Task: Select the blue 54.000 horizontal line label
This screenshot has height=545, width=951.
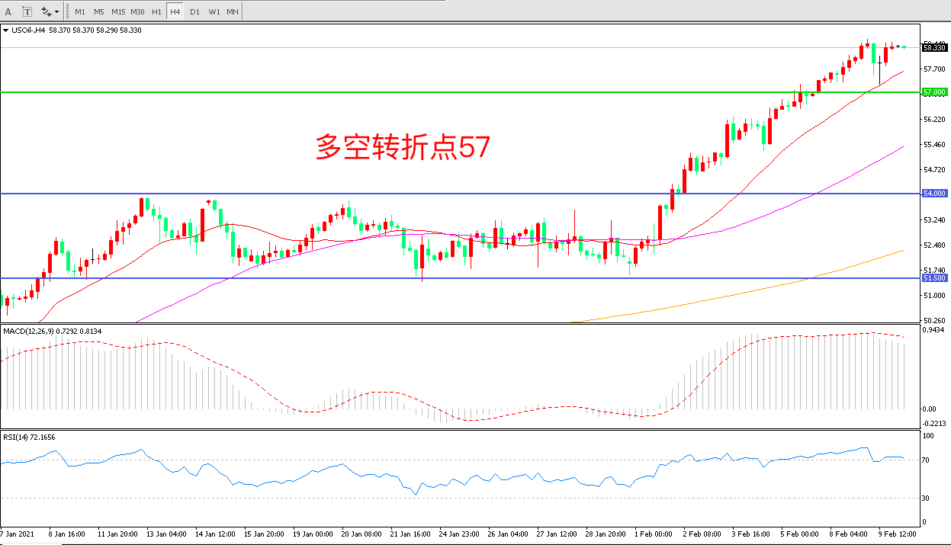Action: [x=934, y=194]
